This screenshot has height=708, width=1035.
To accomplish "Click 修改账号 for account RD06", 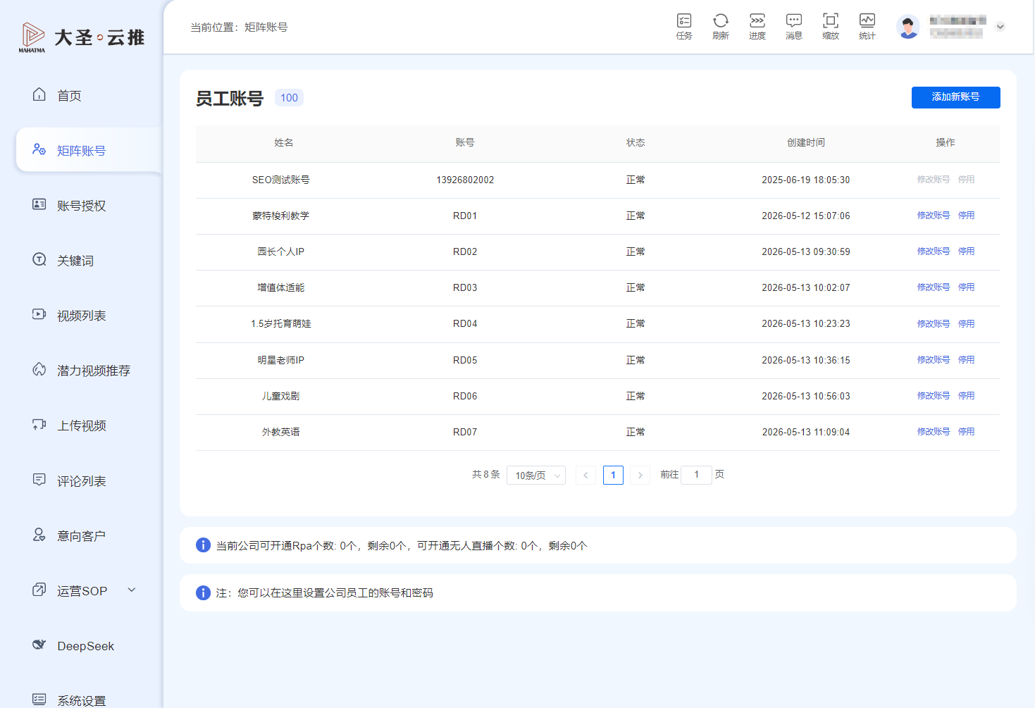I will click(x=934, y=396).
